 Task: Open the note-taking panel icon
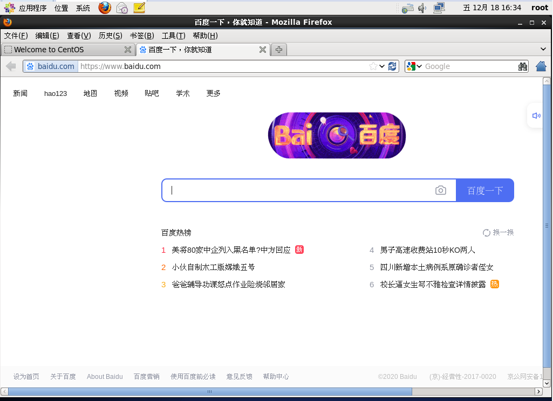pos(139,8)
